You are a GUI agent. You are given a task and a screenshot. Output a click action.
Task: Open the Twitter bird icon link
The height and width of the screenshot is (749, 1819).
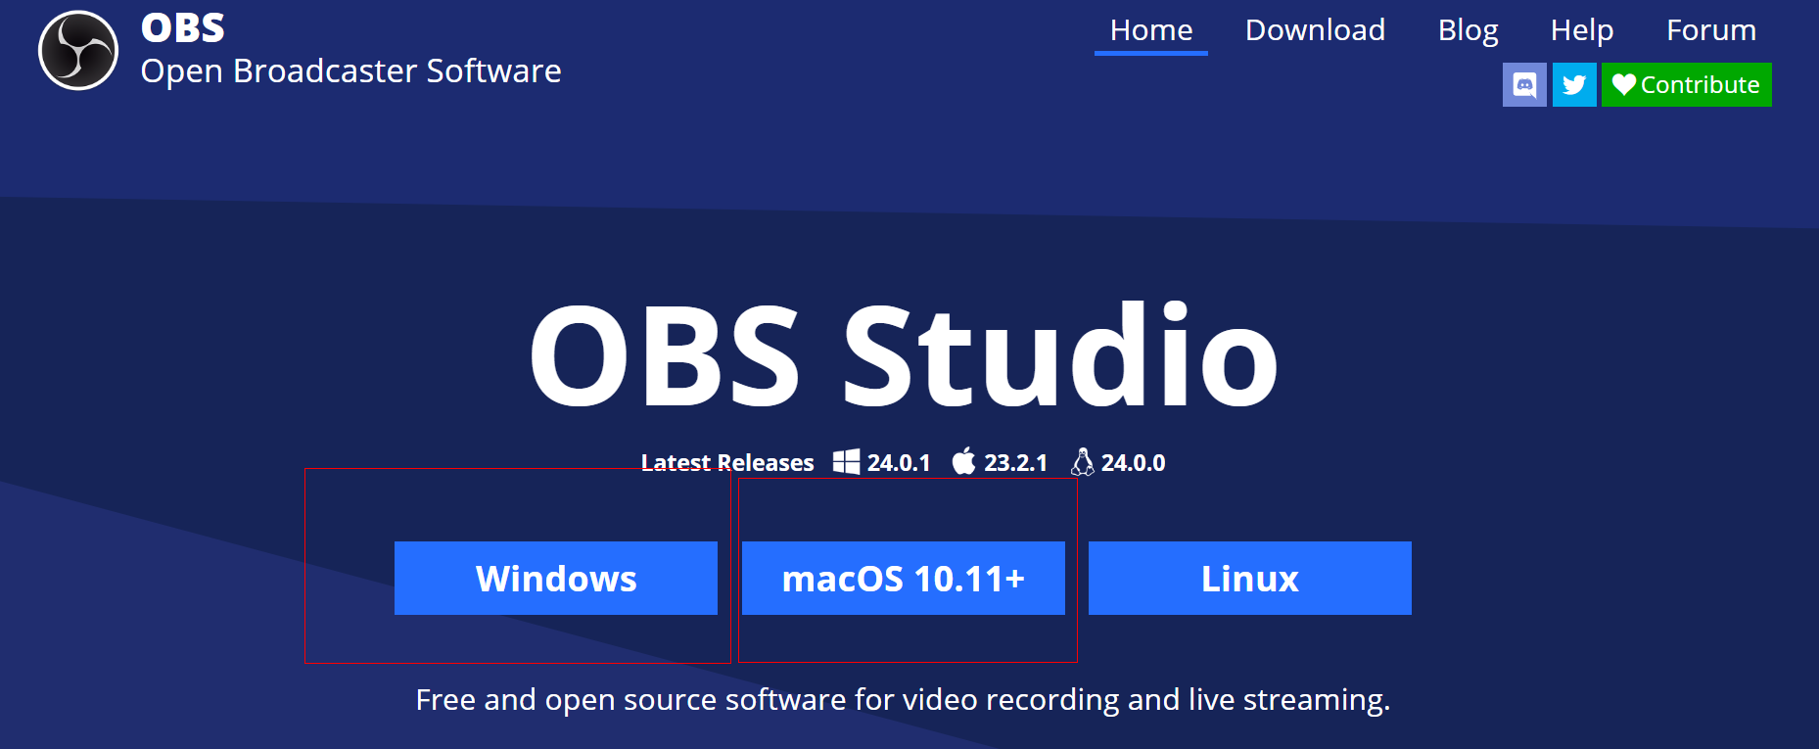pos(1574,85)
